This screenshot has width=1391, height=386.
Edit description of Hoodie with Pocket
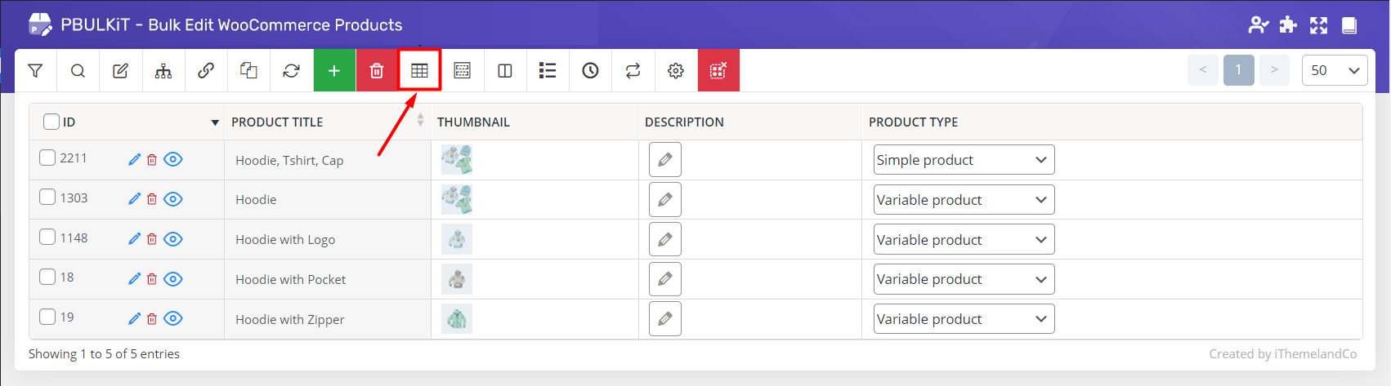point(664,279)
